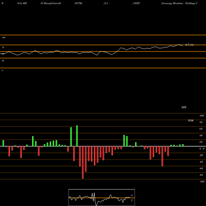206x206 pixels.
Task: Select the MR axis label -60
Action: (201, 169)
